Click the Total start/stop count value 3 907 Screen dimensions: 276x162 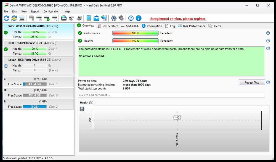[126, 88]
